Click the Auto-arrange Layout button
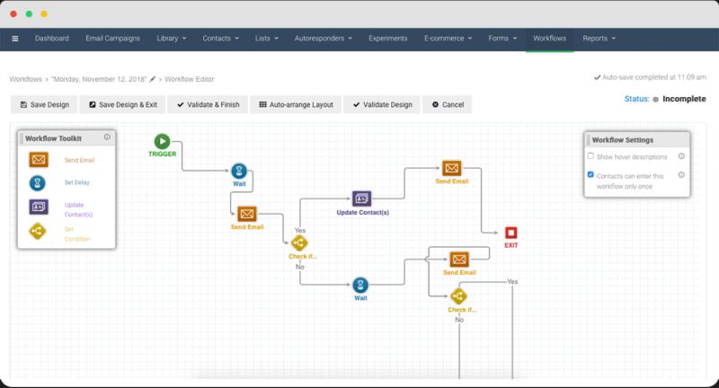719x388 pixels. (x=296, y=104)
